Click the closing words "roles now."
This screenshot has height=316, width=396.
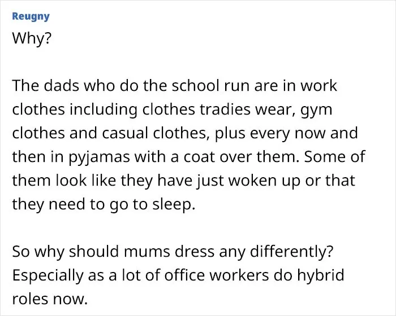coord(50,299)
